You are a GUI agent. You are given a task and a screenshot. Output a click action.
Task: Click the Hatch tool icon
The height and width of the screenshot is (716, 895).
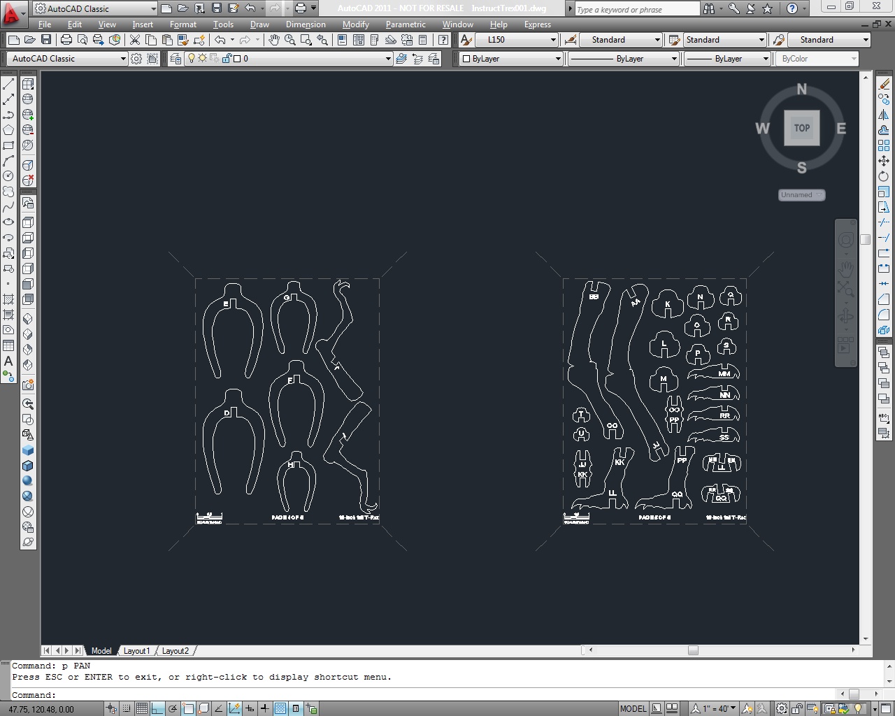coord(8,299)
